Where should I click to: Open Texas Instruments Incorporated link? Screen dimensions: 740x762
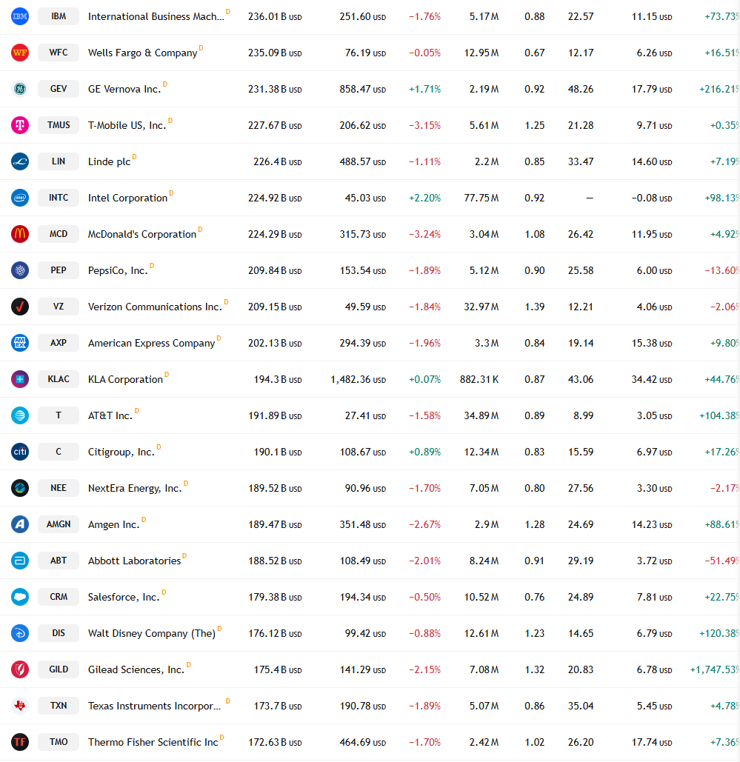pyautogui.click(x=155, y=706)
